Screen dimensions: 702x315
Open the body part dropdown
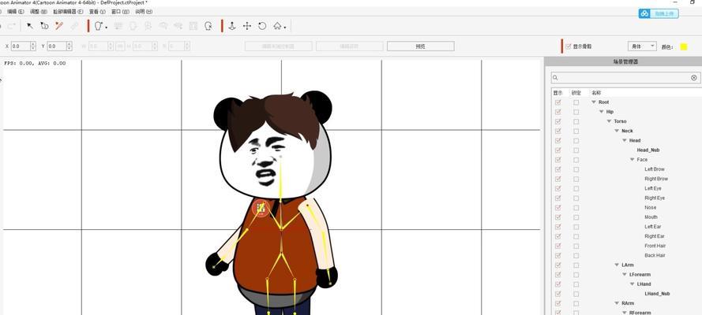point(642,46)
